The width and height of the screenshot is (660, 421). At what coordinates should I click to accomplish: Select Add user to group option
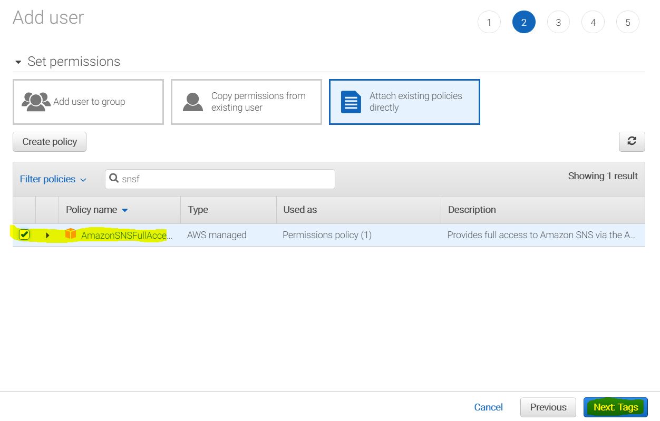tap(89, 102)
